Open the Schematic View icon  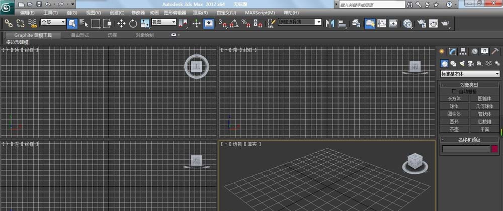(394, 23)
